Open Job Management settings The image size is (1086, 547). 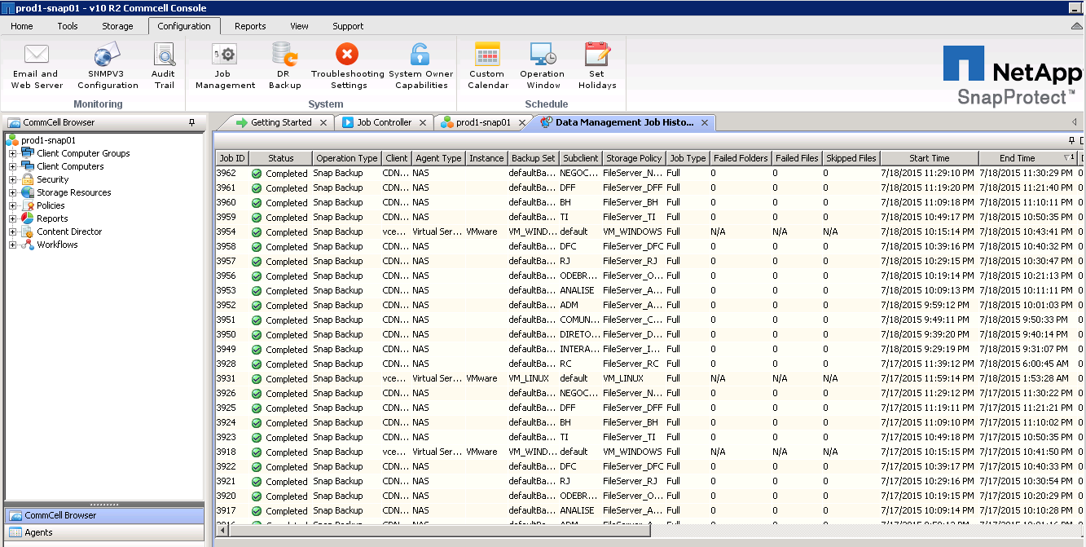pyautogui.click(x=224, y=65)
